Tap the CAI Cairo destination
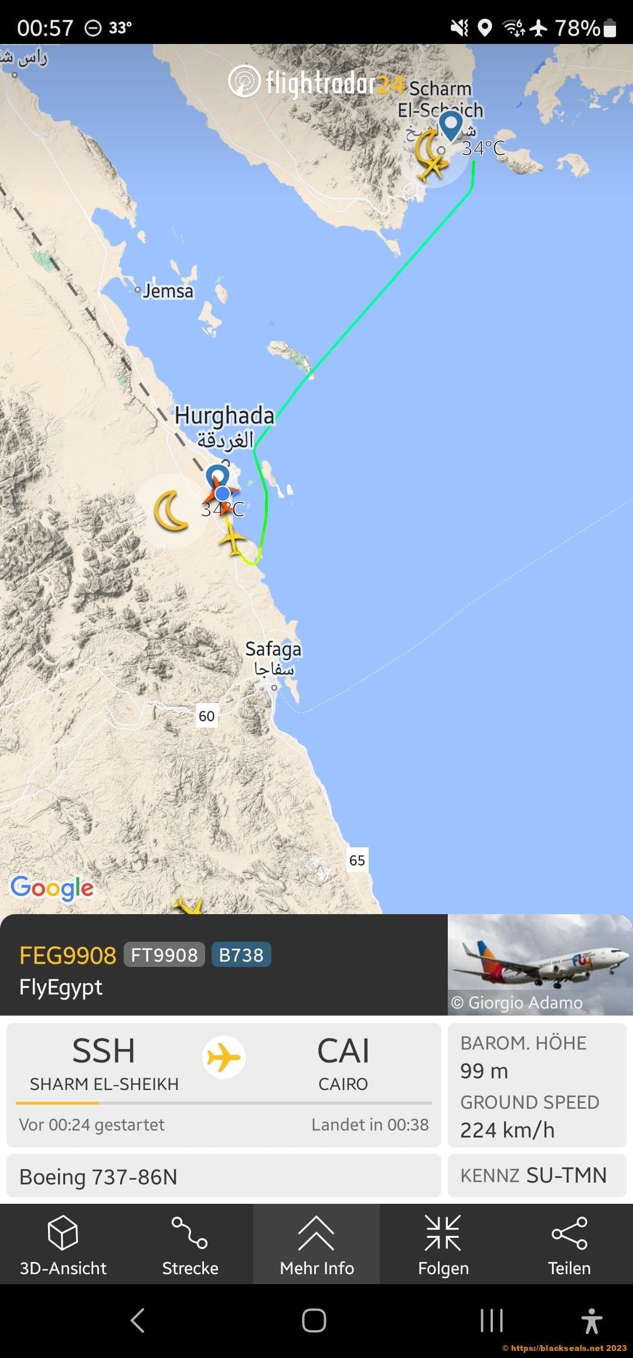Screen dimensions: 633x1358 click(x=343, y=1062)
